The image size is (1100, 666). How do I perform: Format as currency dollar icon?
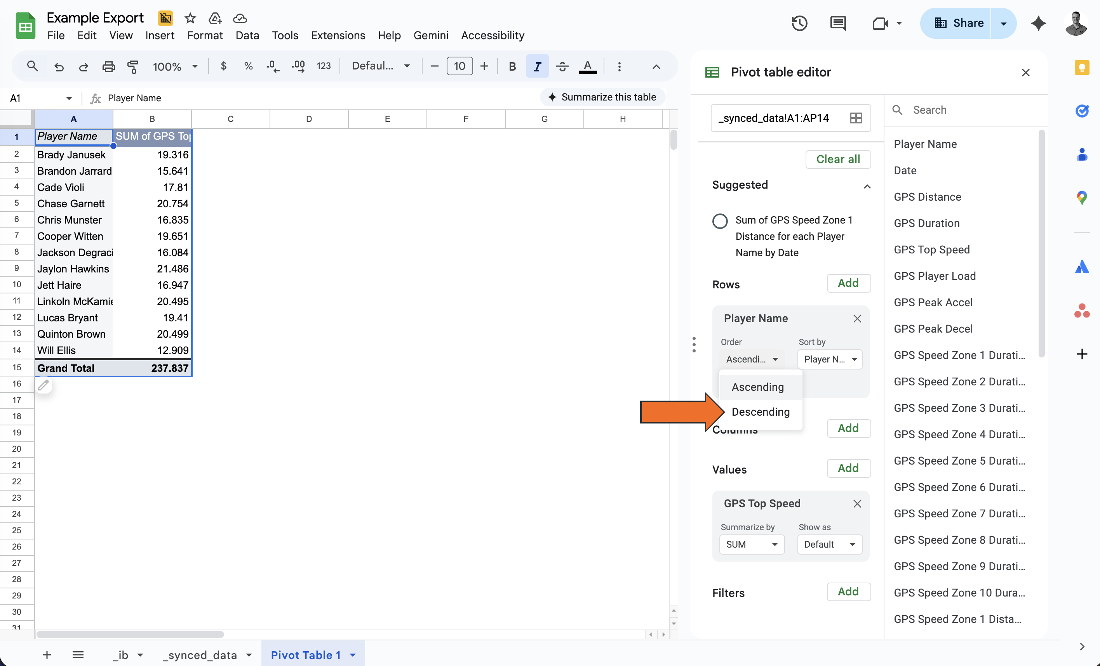click(224, 66)
